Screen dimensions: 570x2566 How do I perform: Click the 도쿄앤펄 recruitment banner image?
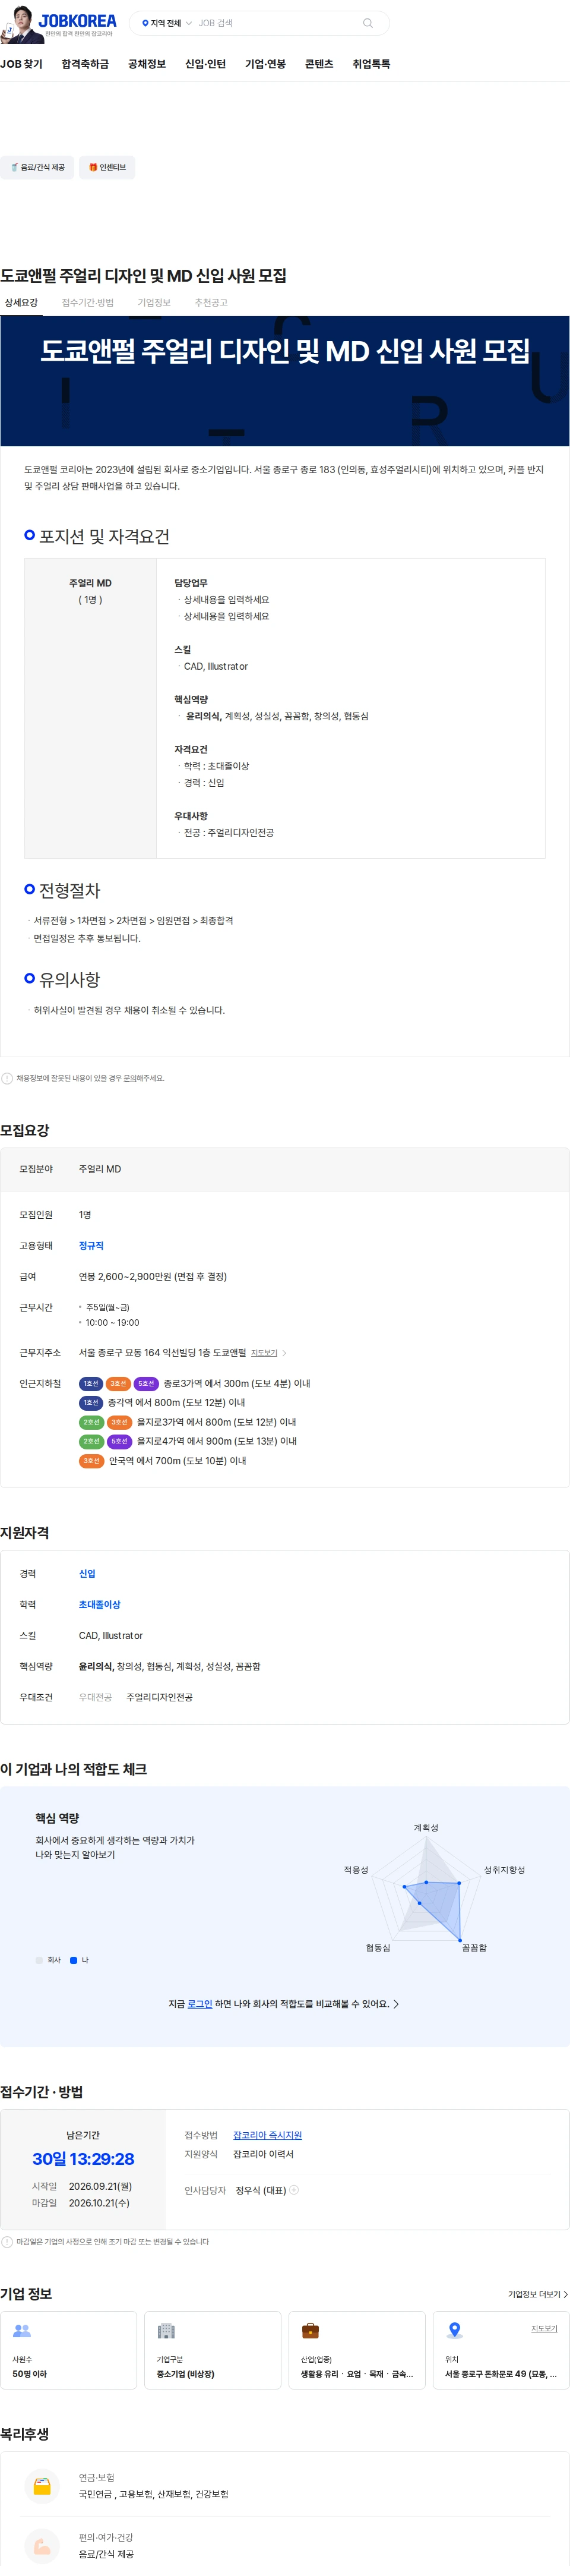(x=284, y=380)
